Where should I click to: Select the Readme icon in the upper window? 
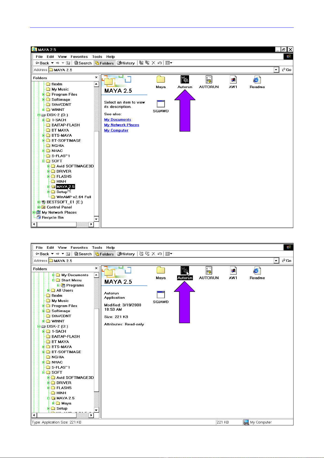[257, 80]
